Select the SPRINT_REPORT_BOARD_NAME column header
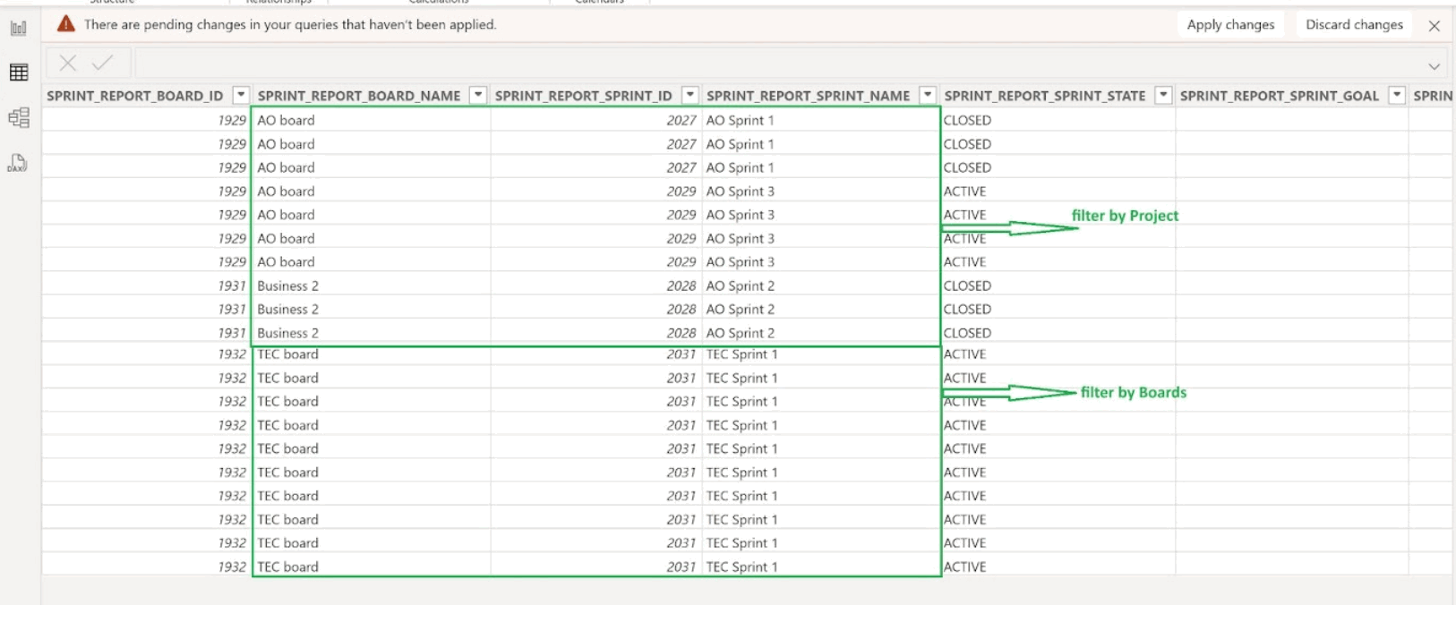The width and height of the screenshot is (1456, 639). click(x=359, y=96)
